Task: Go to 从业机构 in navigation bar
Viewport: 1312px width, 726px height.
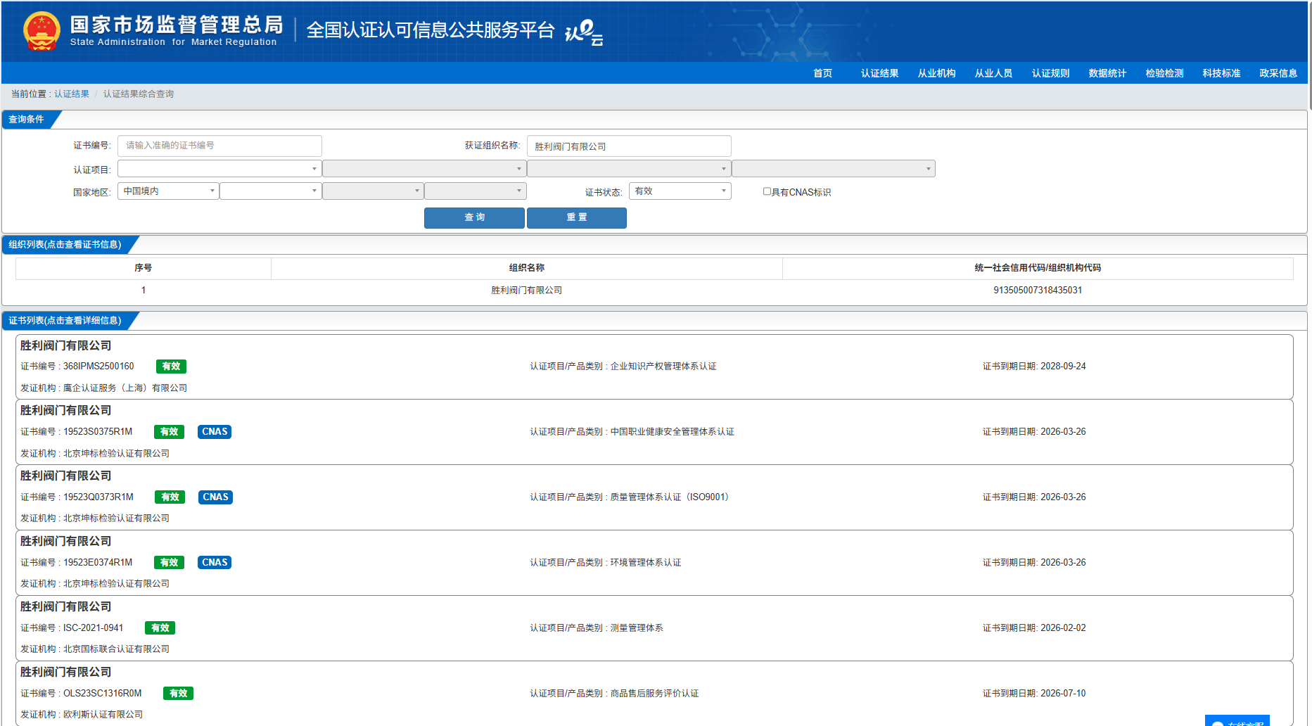Action: pyautogui.click(x=936, y=73)
